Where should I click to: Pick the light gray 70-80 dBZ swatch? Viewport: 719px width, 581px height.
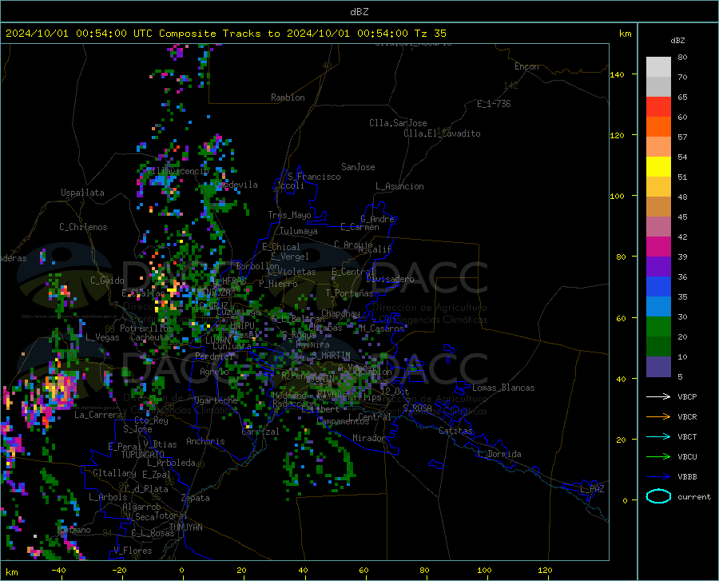[658, 67]
